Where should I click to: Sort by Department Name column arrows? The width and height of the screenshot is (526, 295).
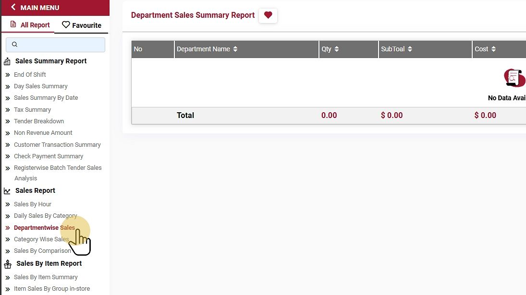[235, 49]
